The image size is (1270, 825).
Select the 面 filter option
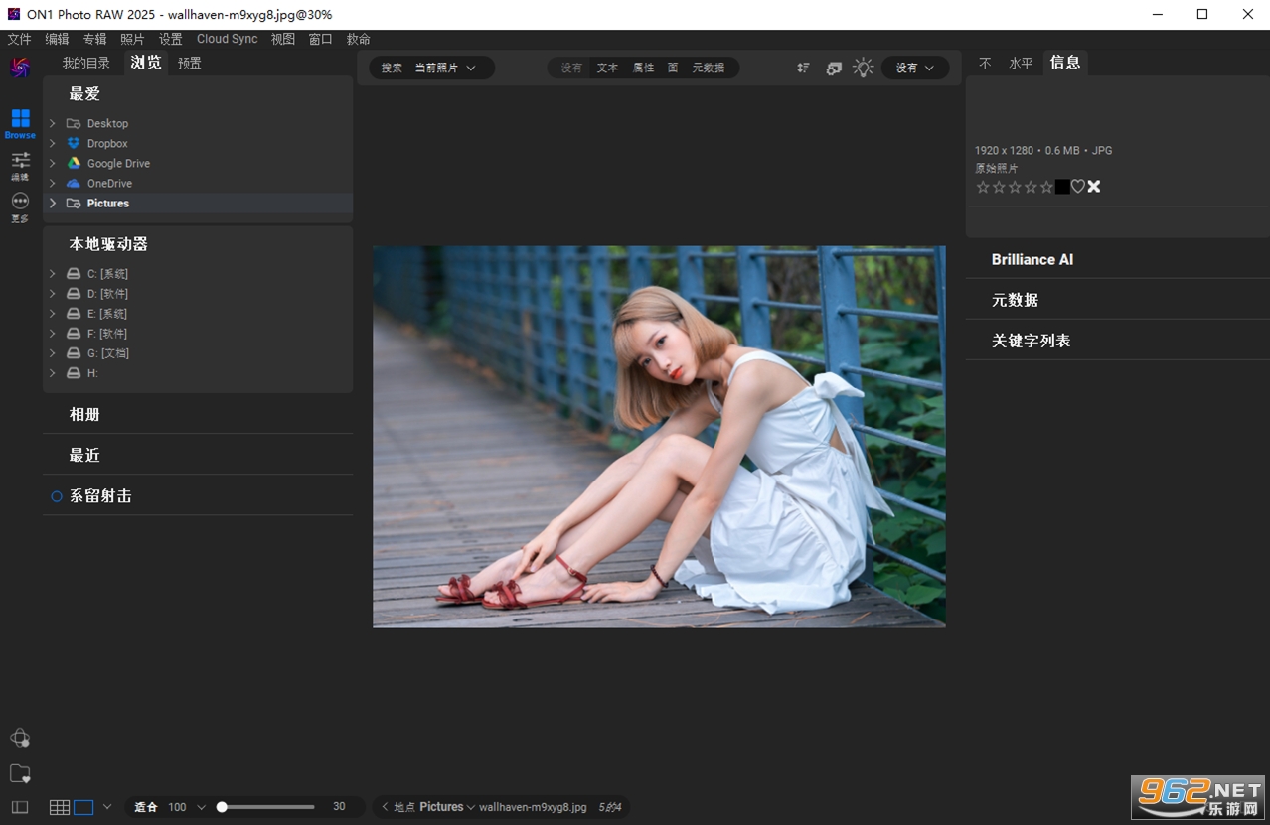[x=673, y=68]
